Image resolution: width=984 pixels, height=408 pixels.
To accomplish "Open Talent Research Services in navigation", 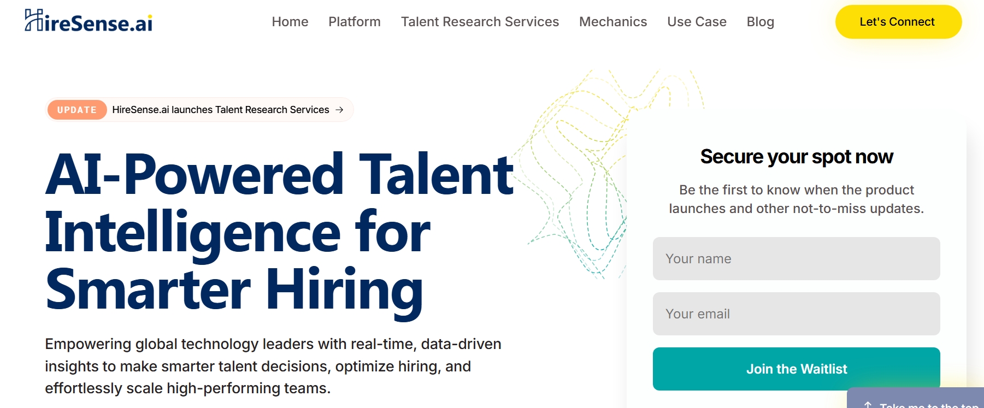I will pos(480,22).
